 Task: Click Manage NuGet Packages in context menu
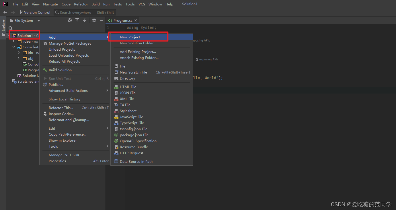click(x=75, y=43)
